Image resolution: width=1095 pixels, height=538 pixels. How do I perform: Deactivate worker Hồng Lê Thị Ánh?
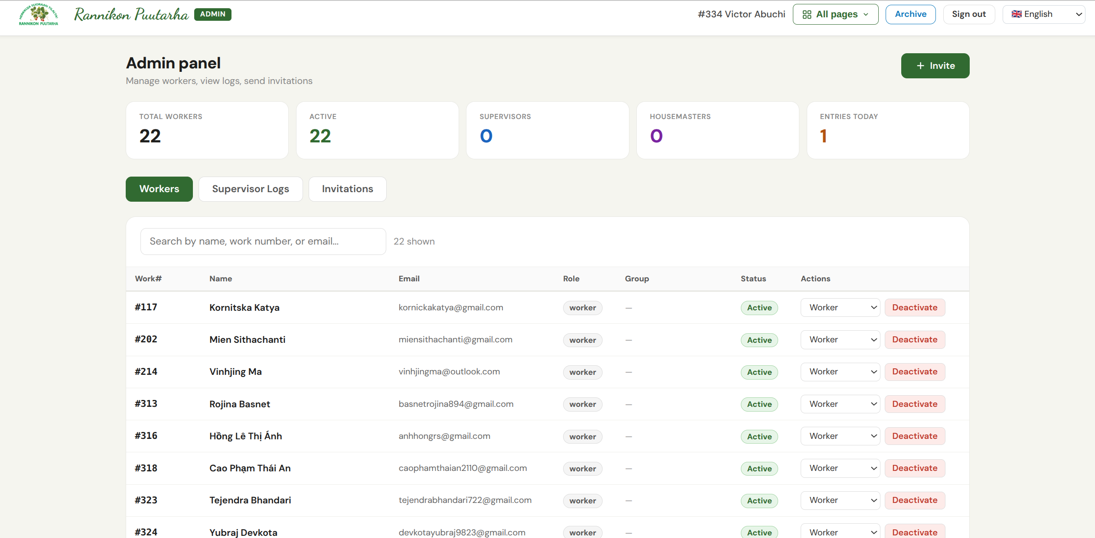[915, 436]
